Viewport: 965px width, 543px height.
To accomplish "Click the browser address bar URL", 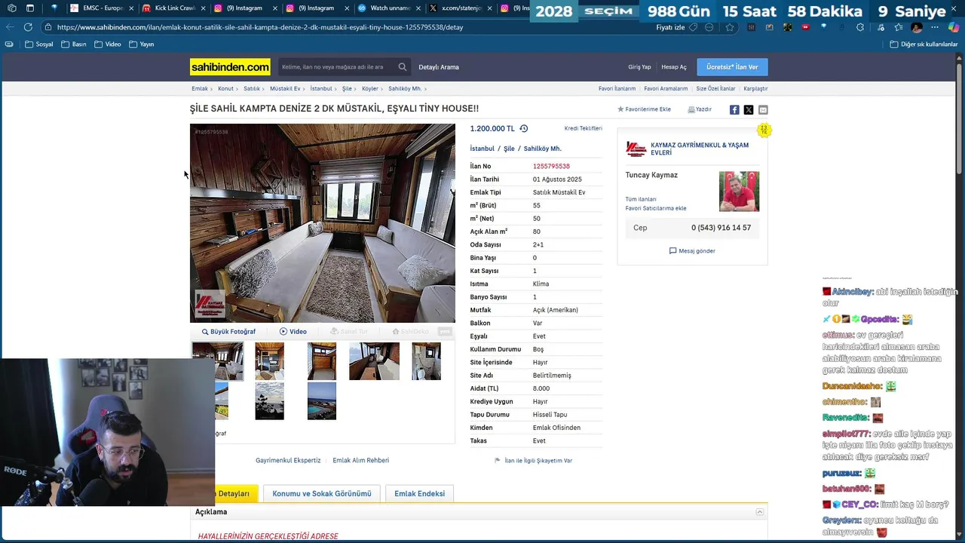I will point(260,27).
